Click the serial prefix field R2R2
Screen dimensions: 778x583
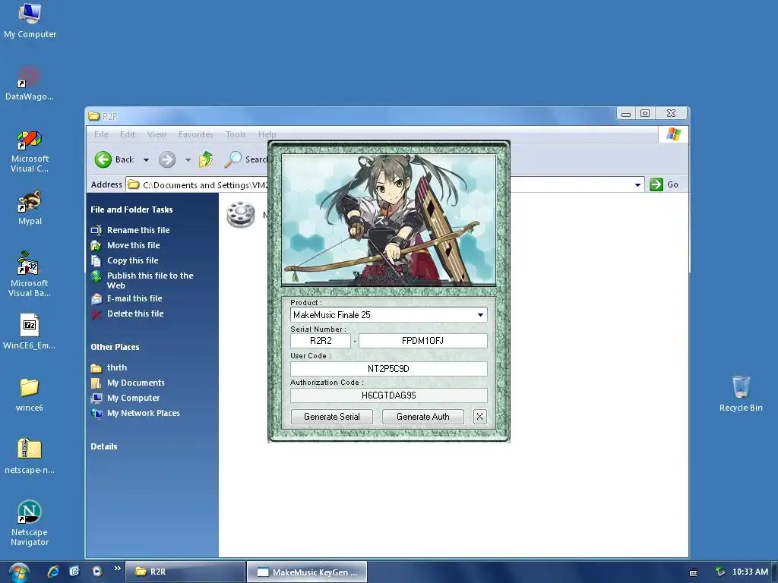point(321,341)
